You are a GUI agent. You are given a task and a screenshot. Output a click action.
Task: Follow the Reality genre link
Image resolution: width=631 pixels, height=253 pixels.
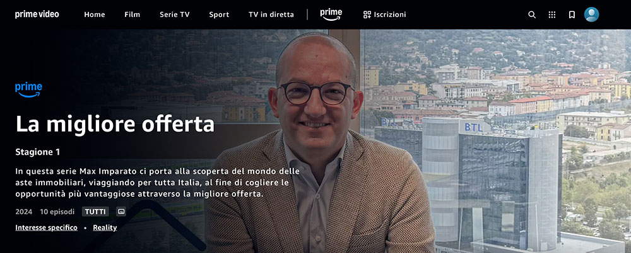pyautogui.click(x=105, y=228)
